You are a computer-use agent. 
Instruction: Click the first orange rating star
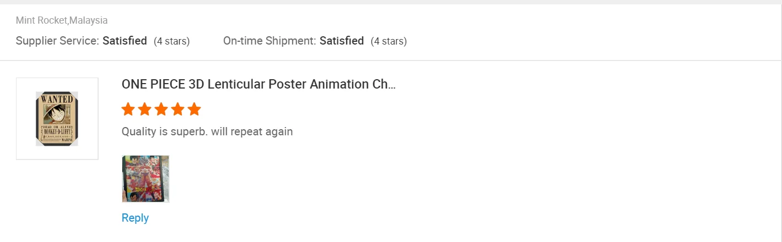(128, 109)
